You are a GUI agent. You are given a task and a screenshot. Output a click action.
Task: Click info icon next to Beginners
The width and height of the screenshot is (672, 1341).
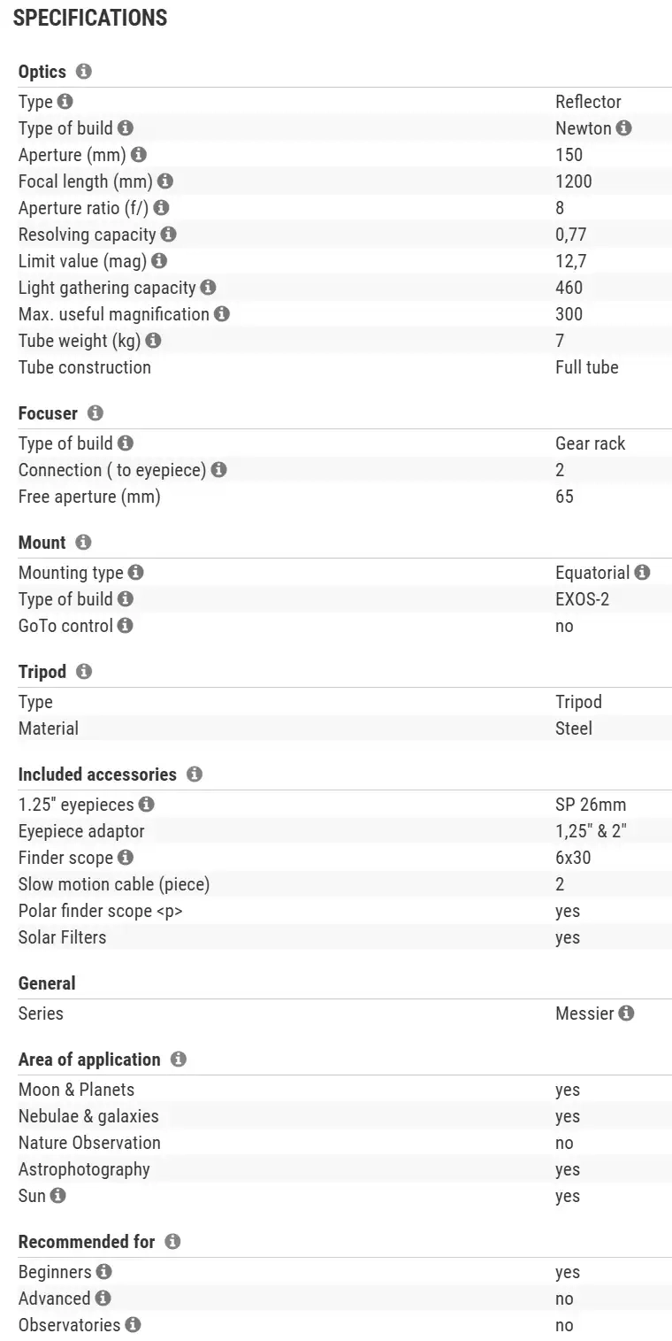(103, 1272)
